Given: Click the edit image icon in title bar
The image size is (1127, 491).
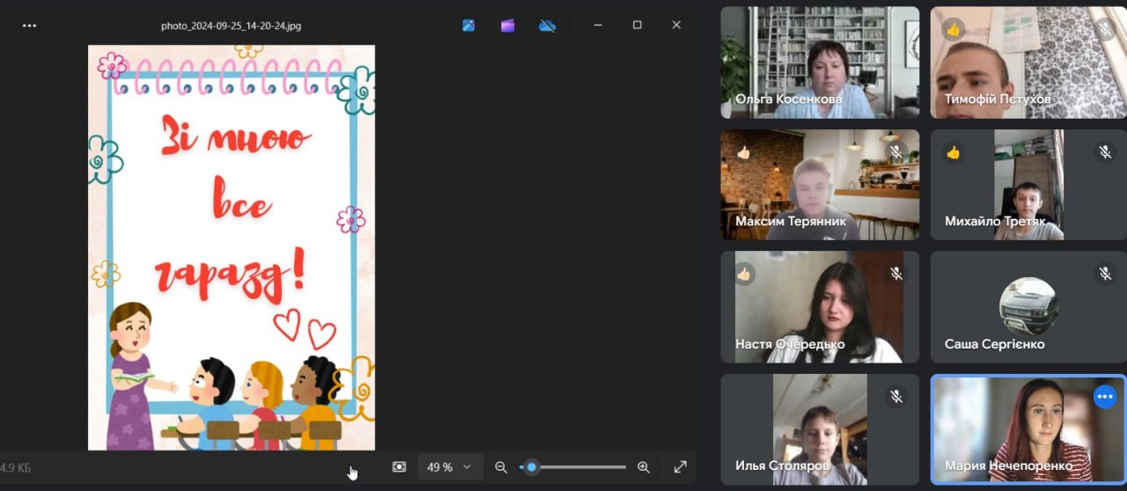Looking at the screenshot, I should coord(468,26).
